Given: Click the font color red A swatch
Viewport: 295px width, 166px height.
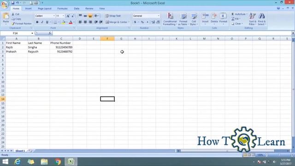Looking at the screenshot, I should click(x=71, y=22).
